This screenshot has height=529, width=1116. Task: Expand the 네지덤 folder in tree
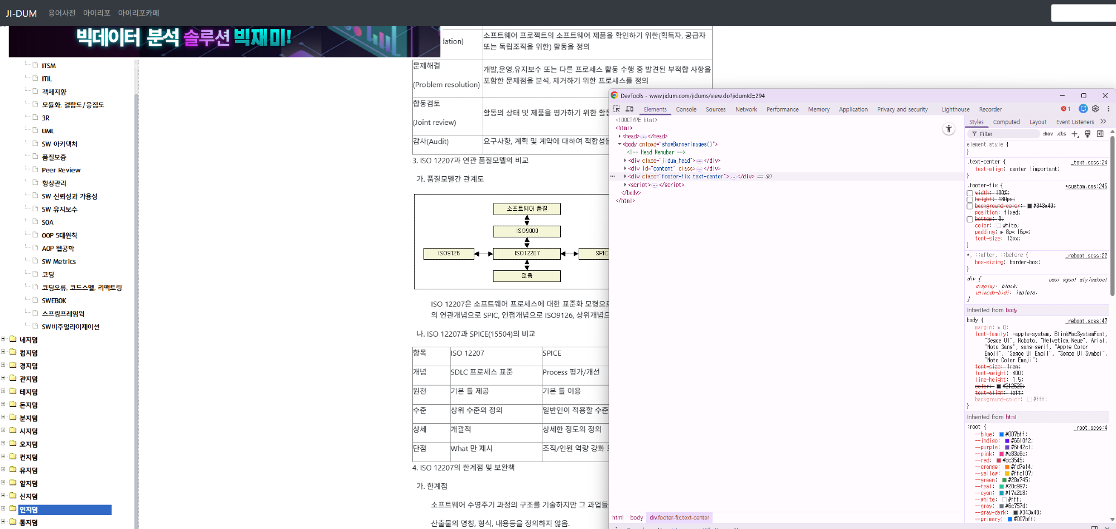(x=3, y=339)
